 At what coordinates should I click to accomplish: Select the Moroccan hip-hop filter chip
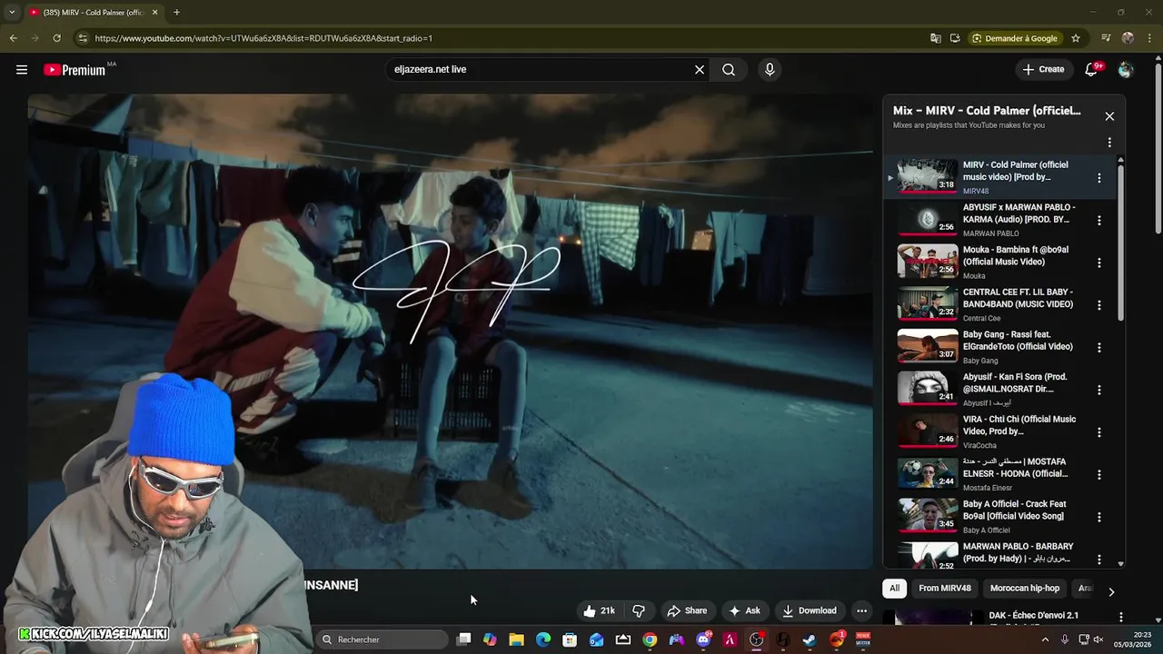click(1025, 589)
